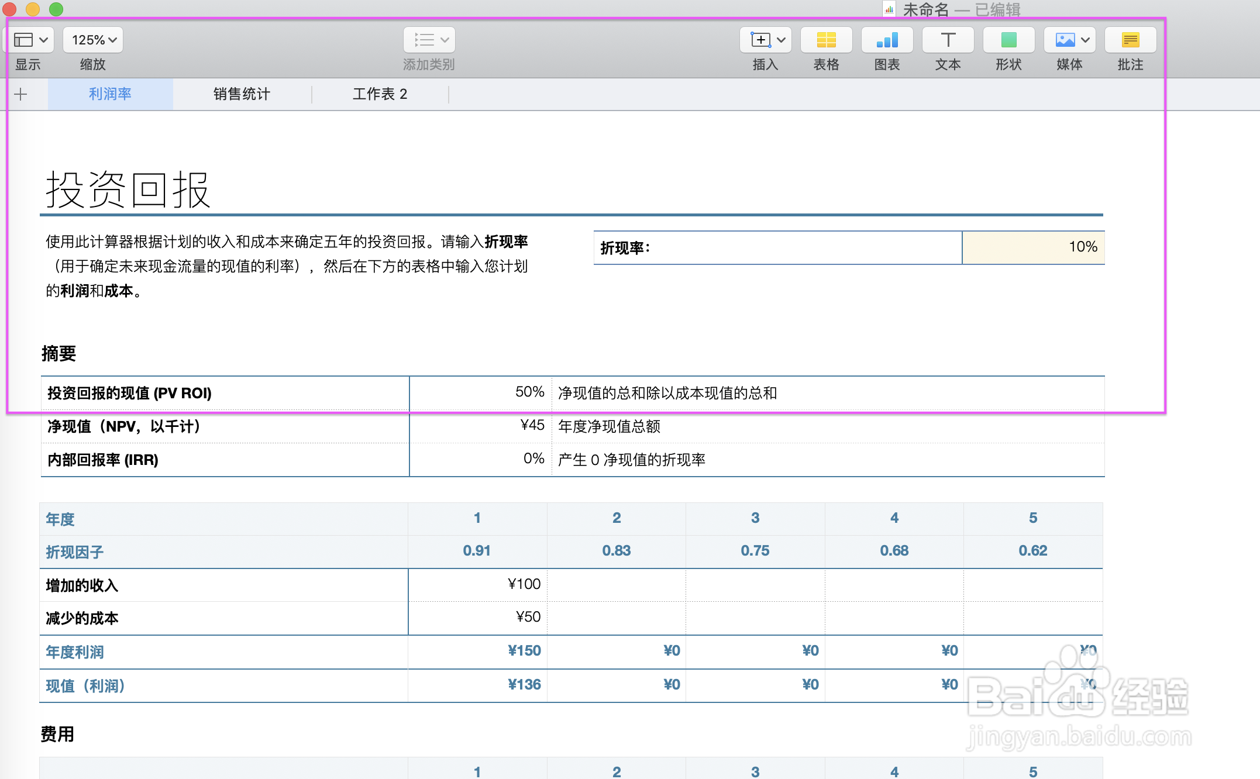
Task: Click the 减少的成本 row label
Action: (223, 618)
